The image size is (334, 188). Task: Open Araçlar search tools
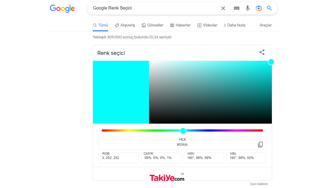[266, 25]
